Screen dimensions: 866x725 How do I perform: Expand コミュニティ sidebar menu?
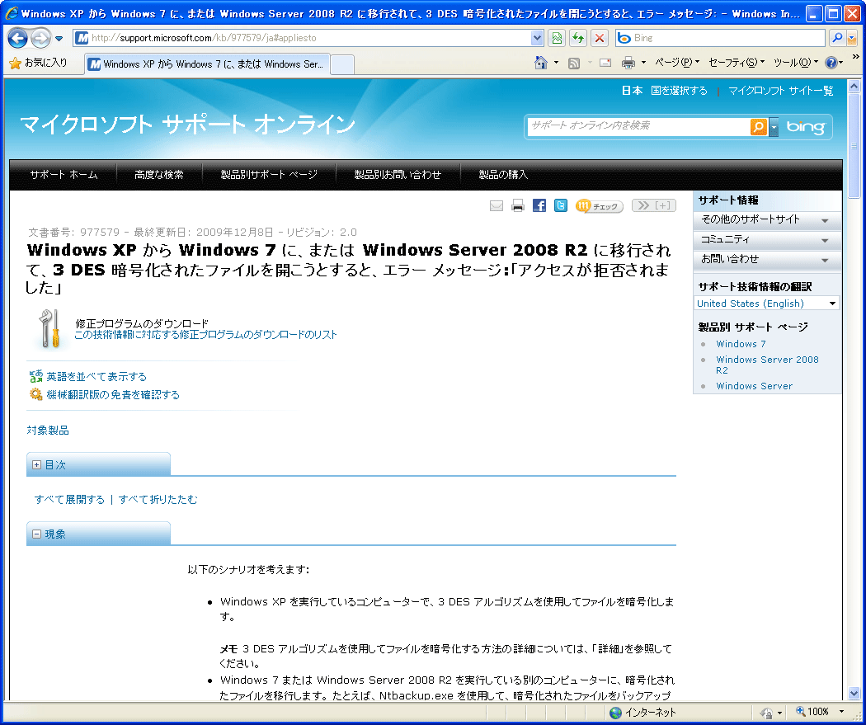point(767,240)
